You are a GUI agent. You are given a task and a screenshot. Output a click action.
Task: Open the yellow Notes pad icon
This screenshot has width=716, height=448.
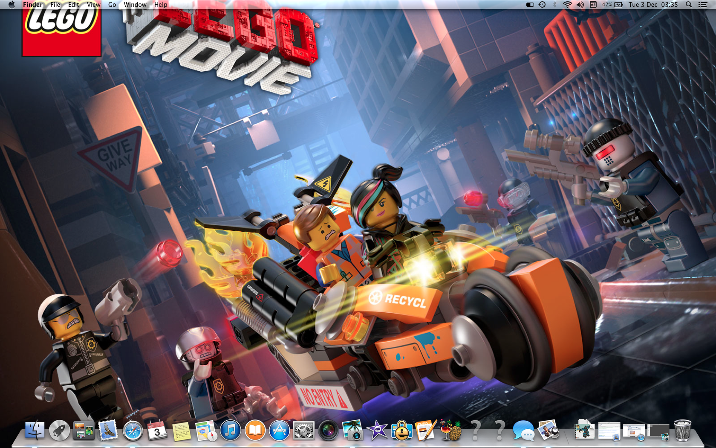coord(182,431)
